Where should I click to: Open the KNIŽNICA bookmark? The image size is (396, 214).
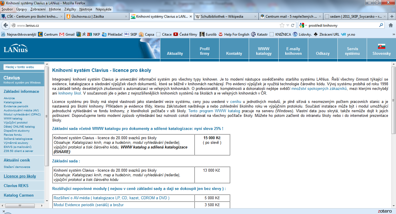(x=280, y=34)
